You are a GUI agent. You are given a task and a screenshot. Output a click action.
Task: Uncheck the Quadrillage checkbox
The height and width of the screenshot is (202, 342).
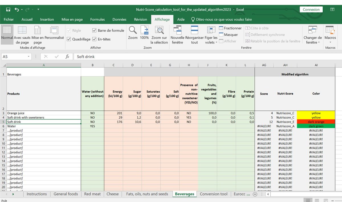tap(69, 39)
